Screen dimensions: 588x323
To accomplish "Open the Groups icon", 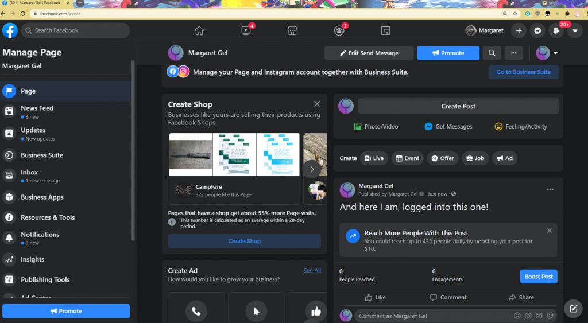I will click(339, 31).
